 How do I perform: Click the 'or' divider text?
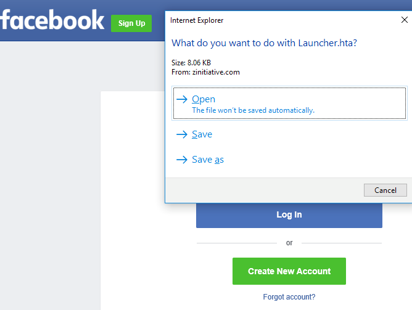(289, 243)
